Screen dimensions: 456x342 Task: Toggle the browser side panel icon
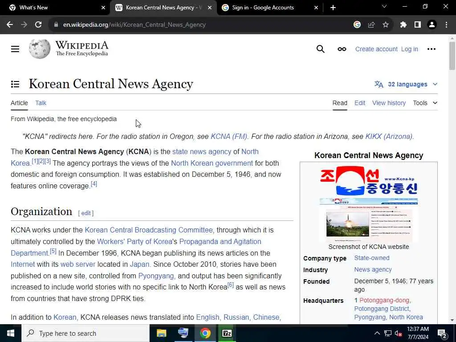418,25
